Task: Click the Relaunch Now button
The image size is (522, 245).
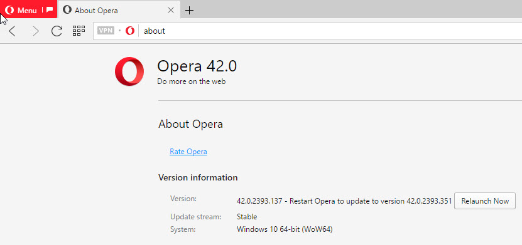Action: point(485,201)
